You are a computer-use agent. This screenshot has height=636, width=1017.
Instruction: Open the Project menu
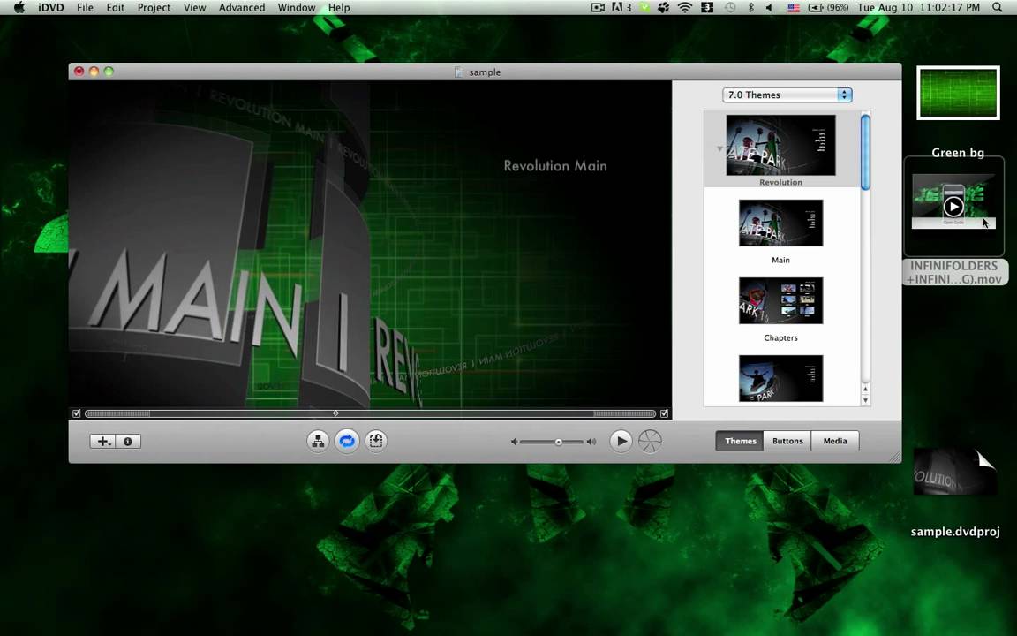[x=154, y=8]
